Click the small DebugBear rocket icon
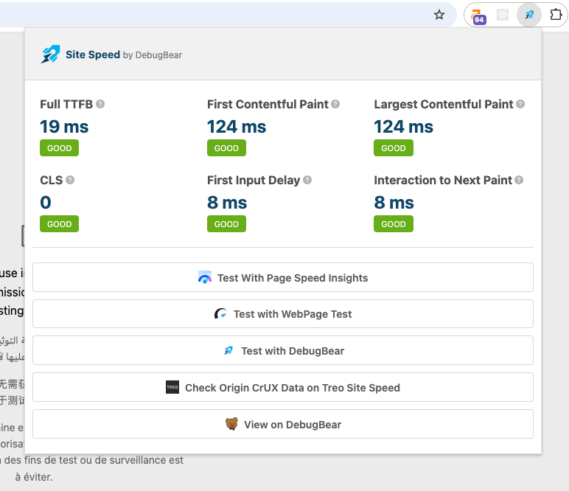569x491 pixels. [x=228, y=350]
